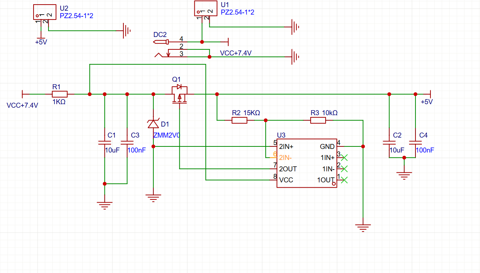Click the 100nF value under C3
This screenshot has height=273, width=480.
click(137, 150)
